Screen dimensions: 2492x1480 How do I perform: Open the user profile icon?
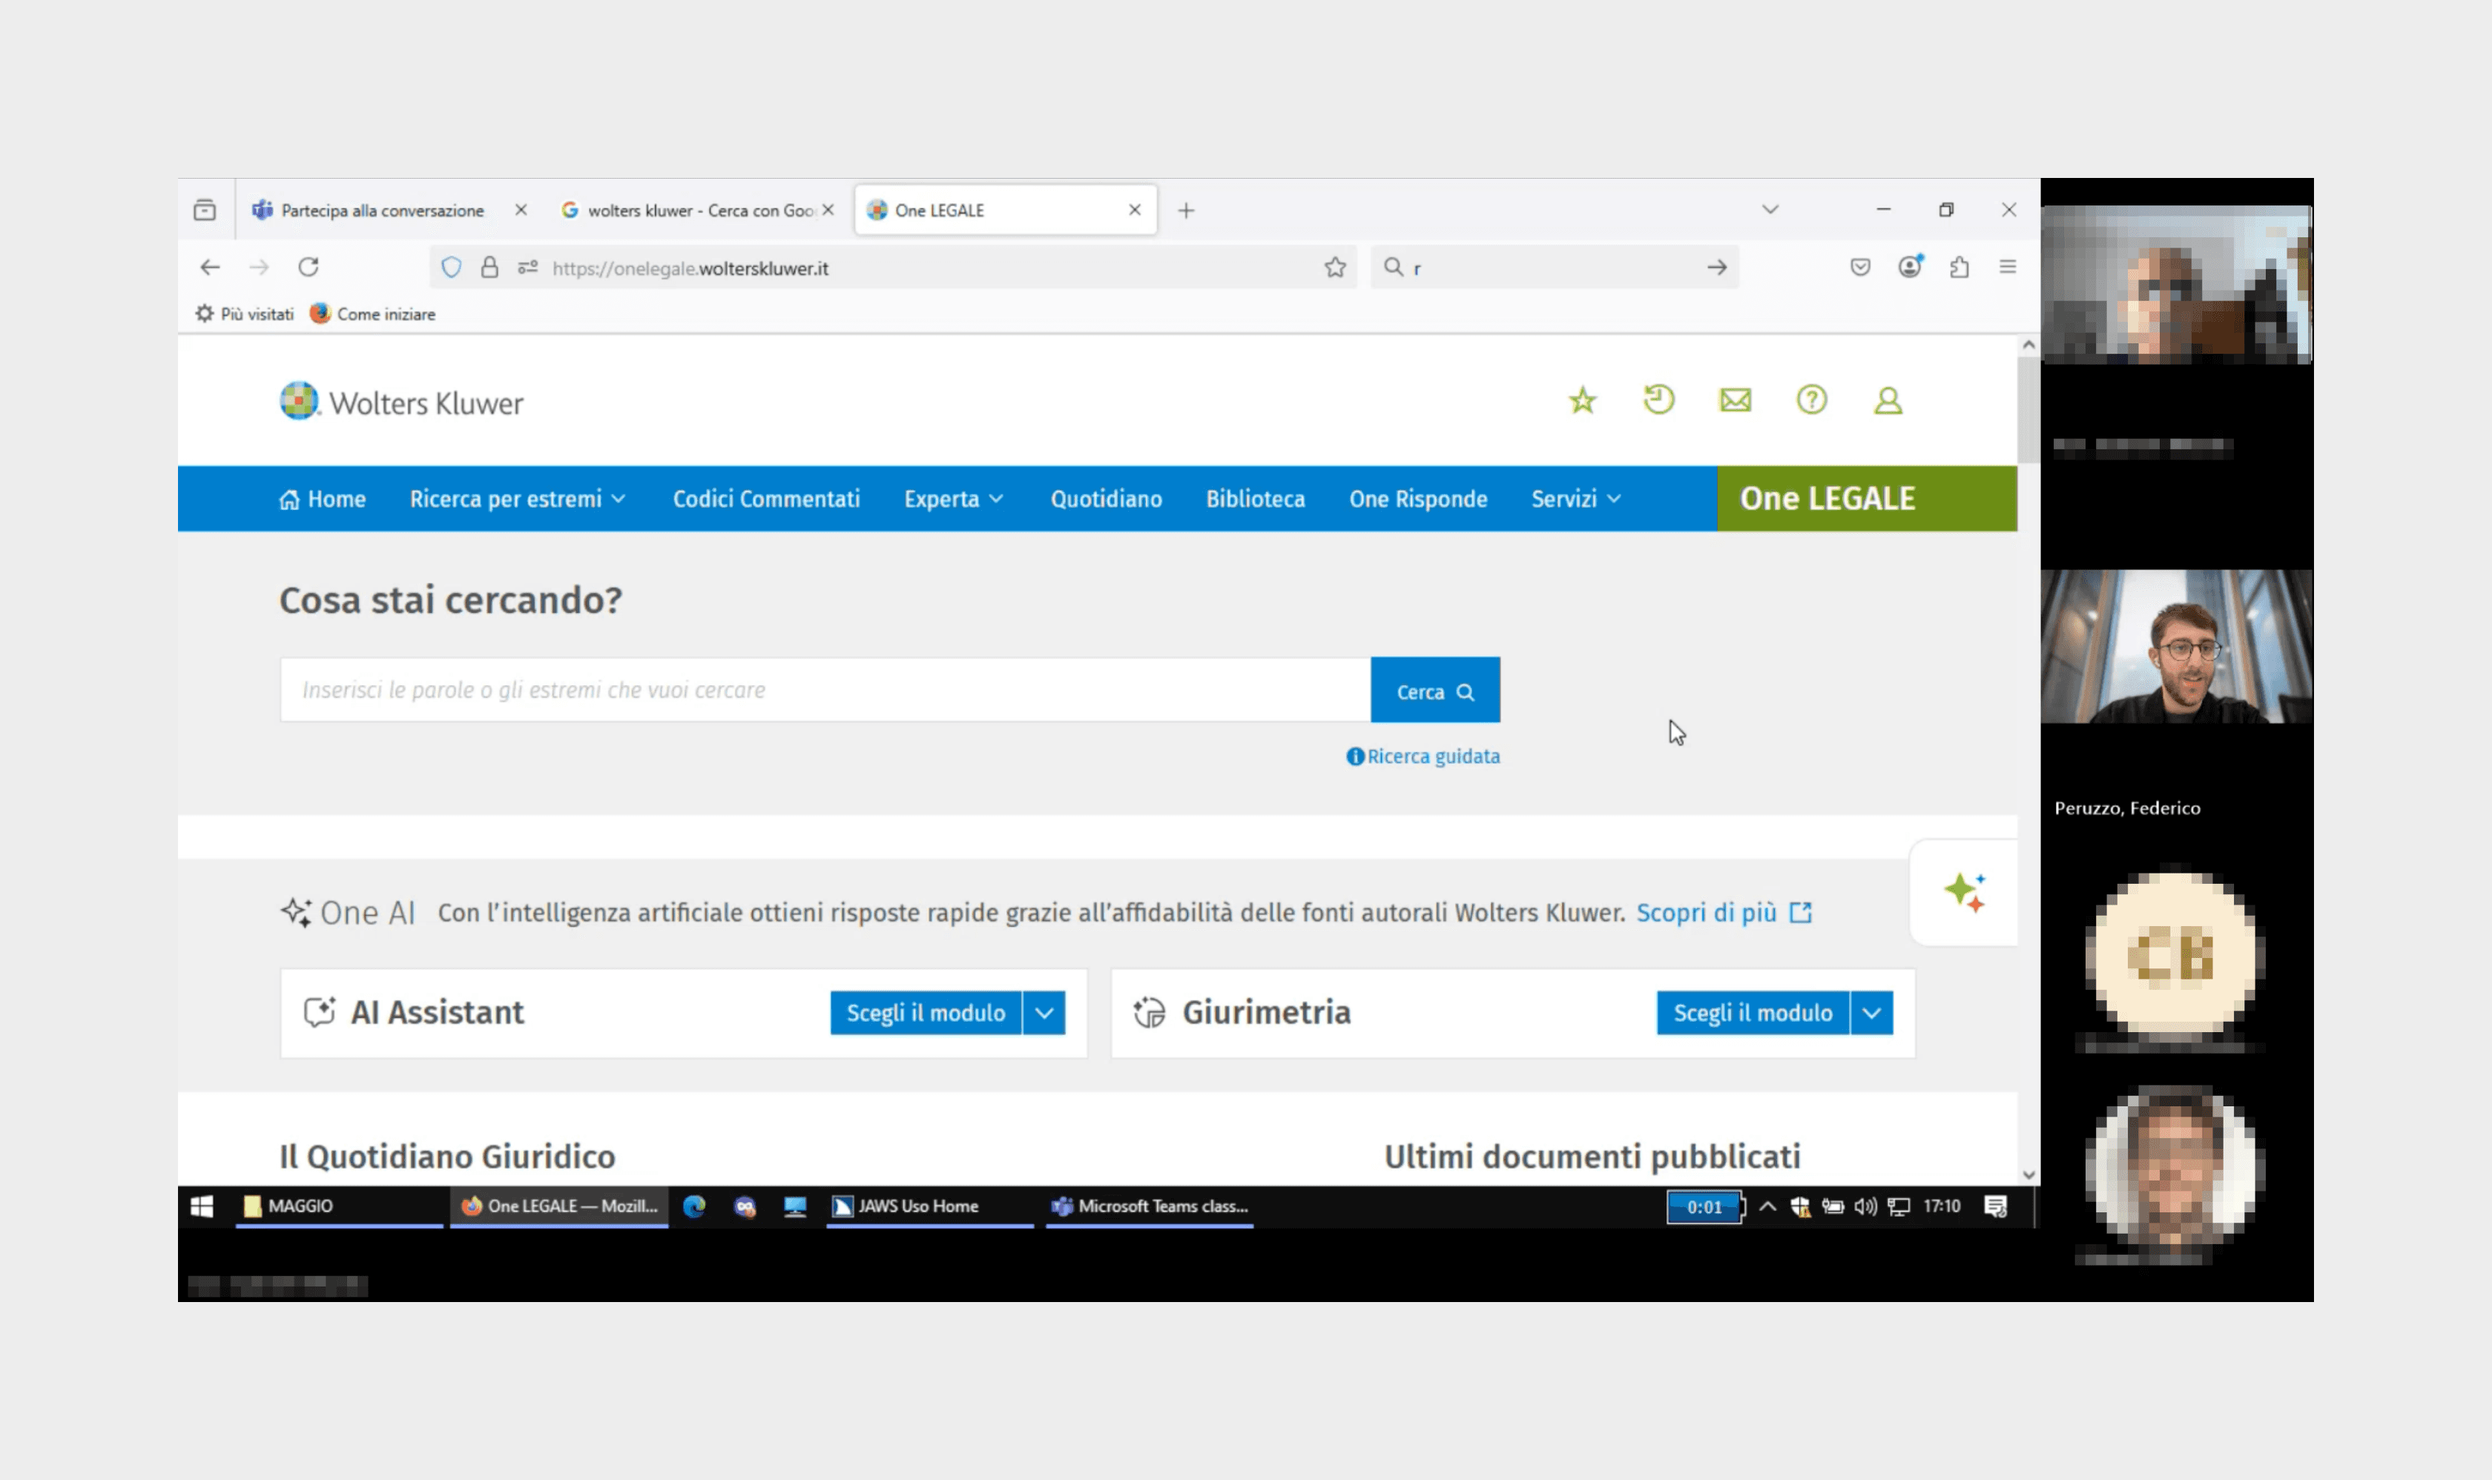[x=1888, y=400]
